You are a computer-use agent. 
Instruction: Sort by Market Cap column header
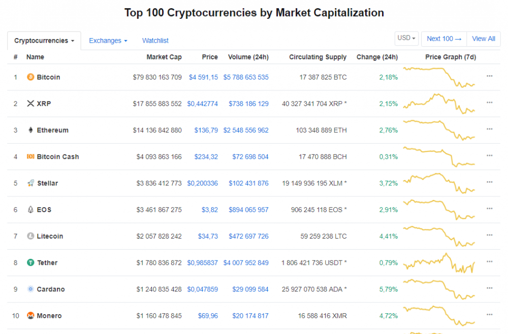164,57
